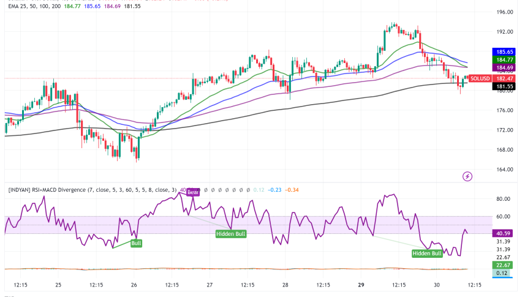
Task: Click the purple lightning bolt icon
Action: [467, 176]
